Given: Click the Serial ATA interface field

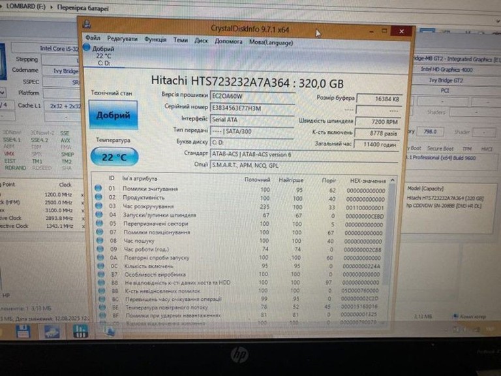Looking at the screenshot, I should point(252,119).
